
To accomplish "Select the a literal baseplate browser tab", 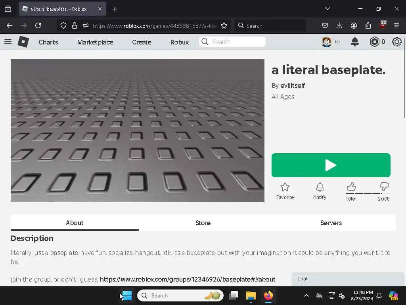I will pyautogui.click(x=62, y=9).
